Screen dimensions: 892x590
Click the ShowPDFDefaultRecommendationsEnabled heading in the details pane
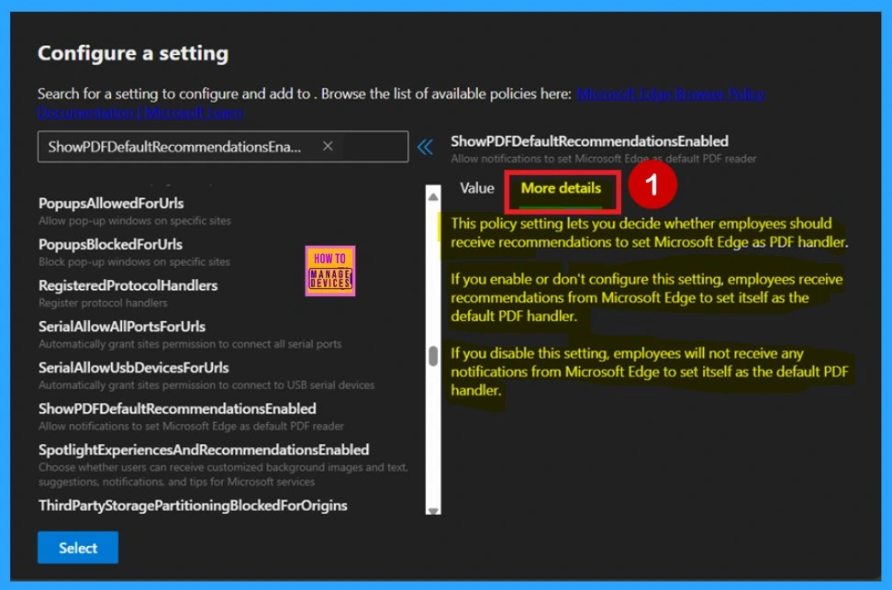tap(589, 141)
